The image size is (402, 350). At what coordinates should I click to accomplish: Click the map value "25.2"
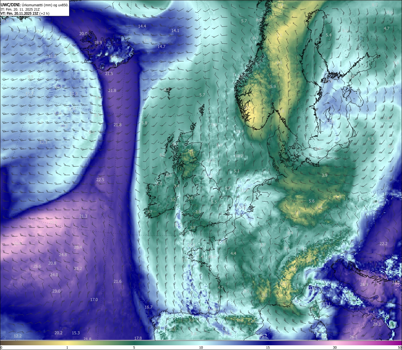tap(78, 268)
